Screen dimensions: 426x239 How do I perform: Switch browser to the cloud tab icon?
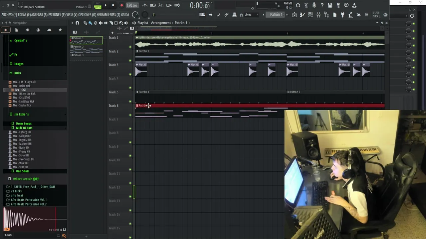point(49,30)
